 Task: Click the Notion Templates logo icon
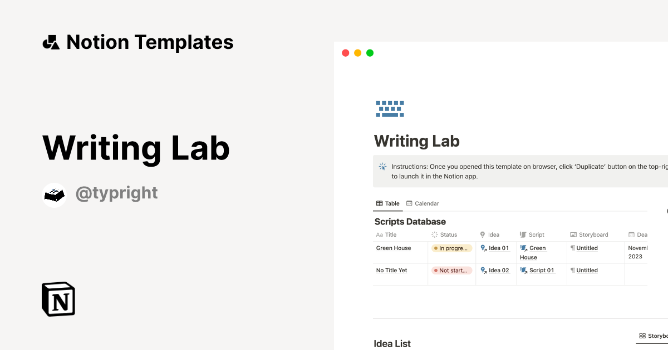51,42
